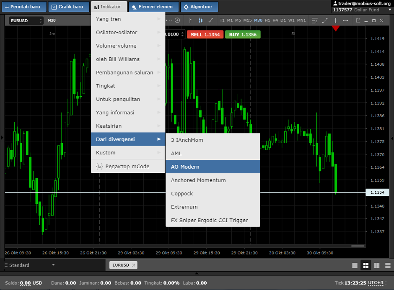Add the FX Sniper Ergodic CCI Trigger indicator

(x=213, y=220)
